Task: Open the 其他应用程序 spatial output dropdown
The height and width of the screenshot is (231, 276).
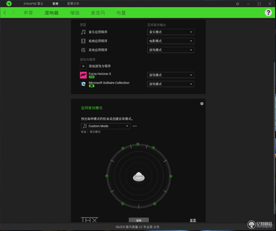Action: pyautogui.click(x=171, y=50)
